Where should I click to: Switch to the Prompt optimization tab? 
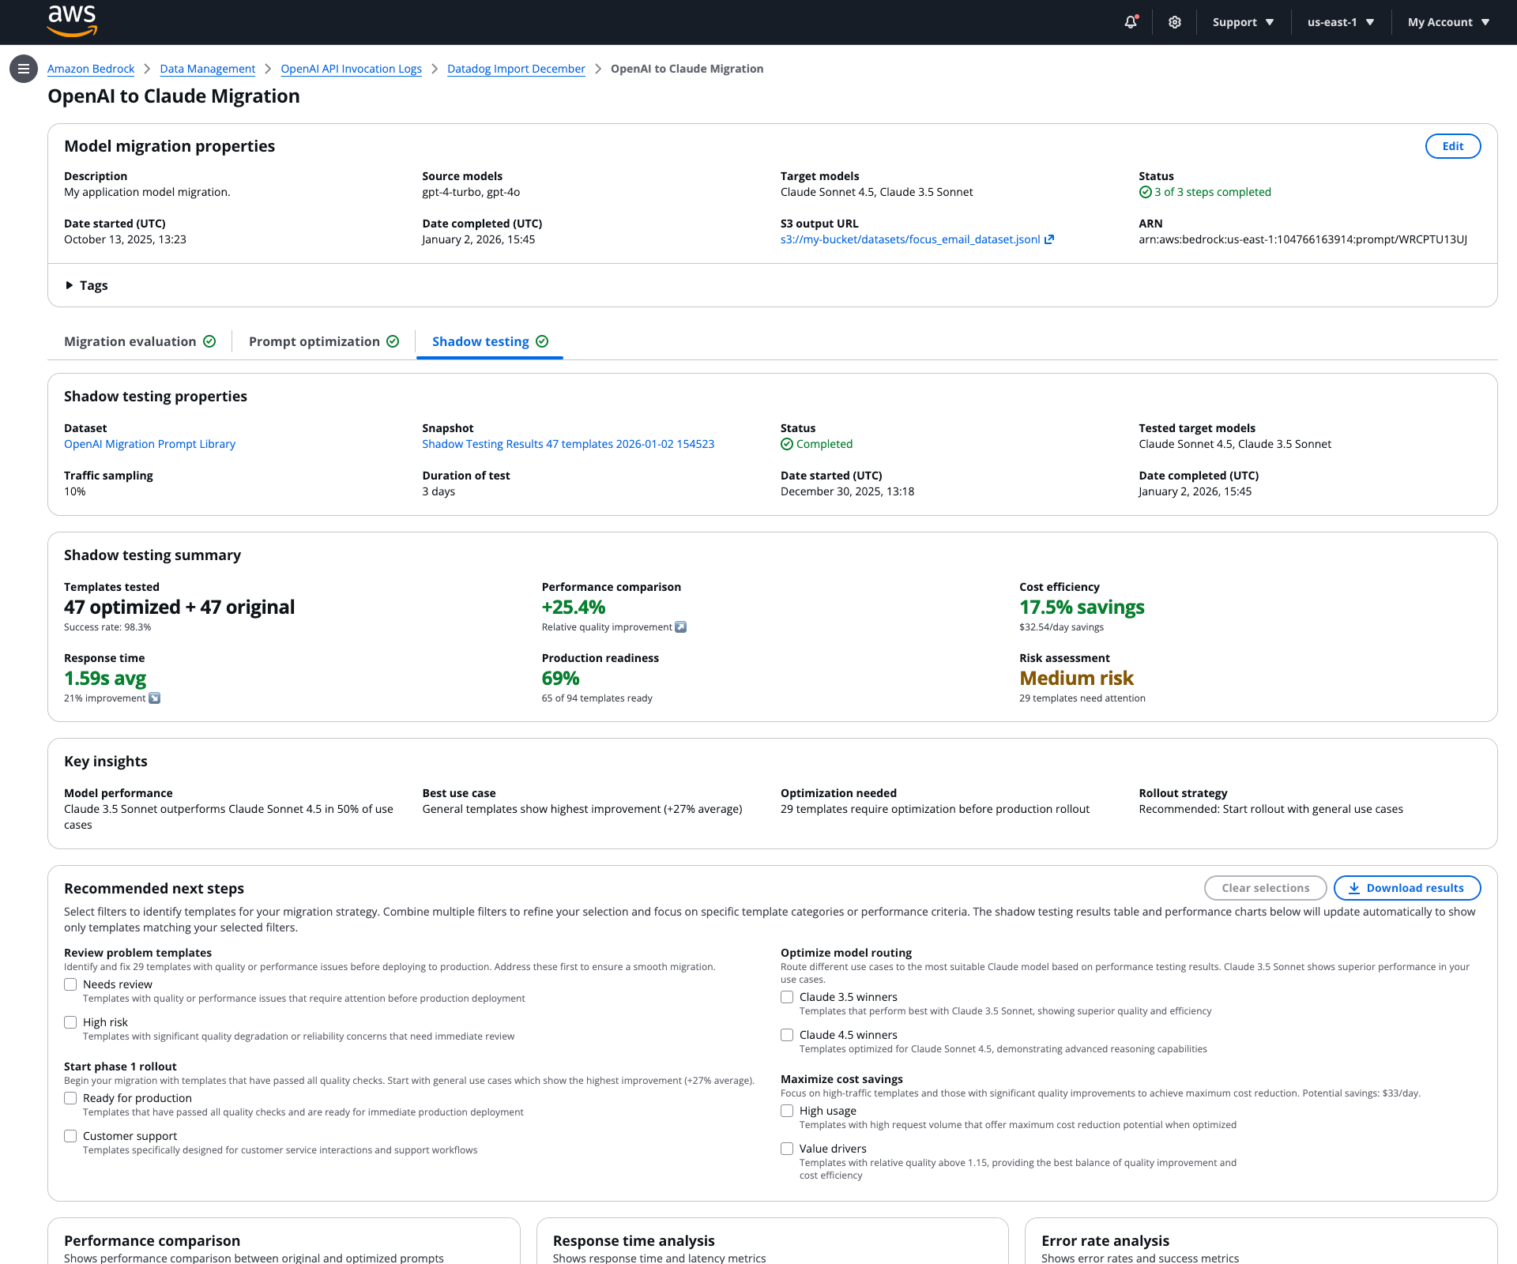(x=324, y=341)
